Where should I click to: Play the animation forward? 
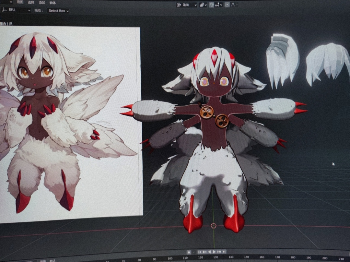coord(214,252)
